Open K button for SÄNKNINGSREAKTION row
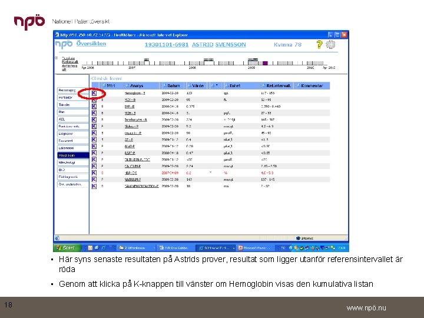Image resolution: width=424 pixels, height=318 pixels. click(x=94, y=186)
